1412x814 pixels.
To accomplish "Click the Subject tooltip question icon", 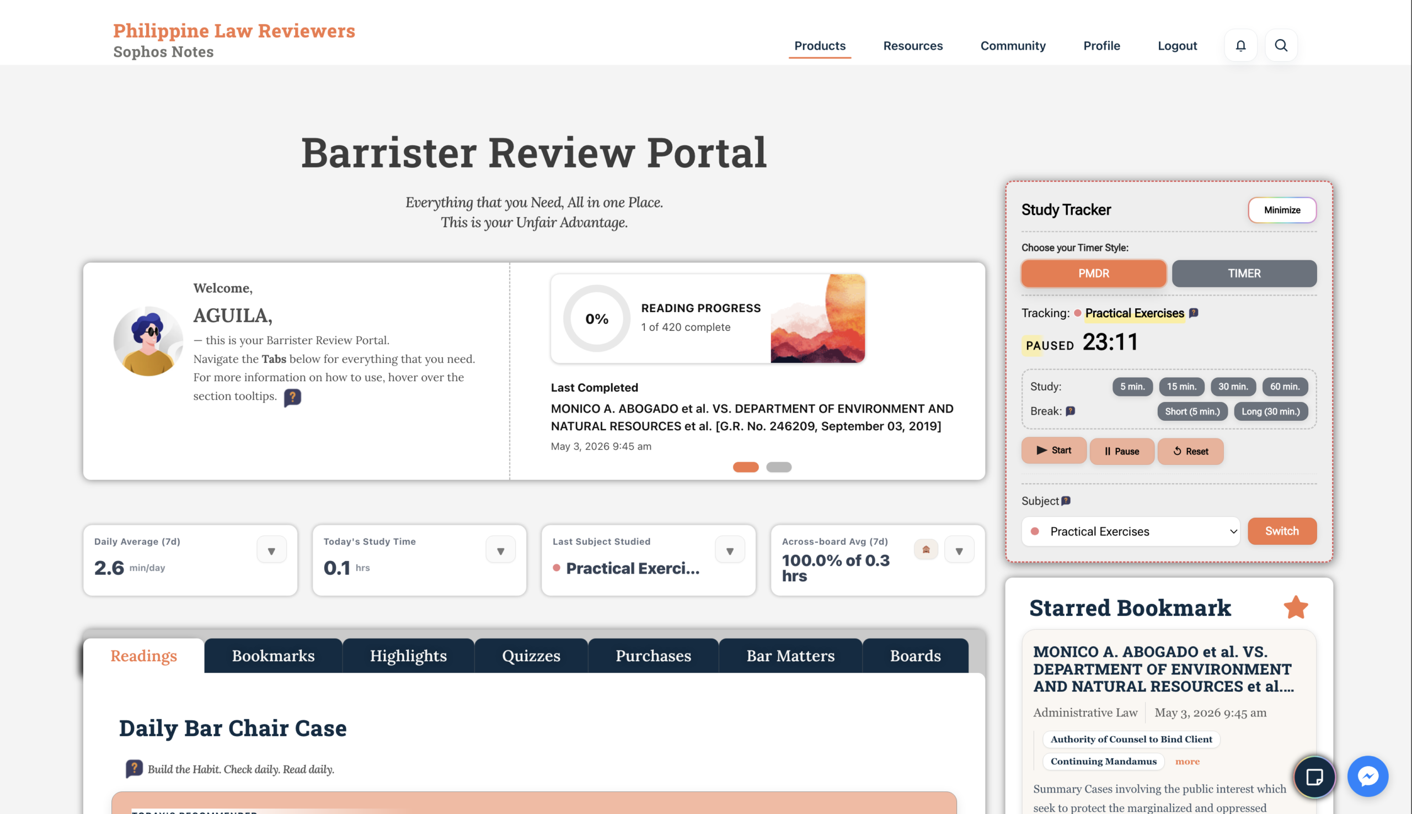I will coord(1066,501).
